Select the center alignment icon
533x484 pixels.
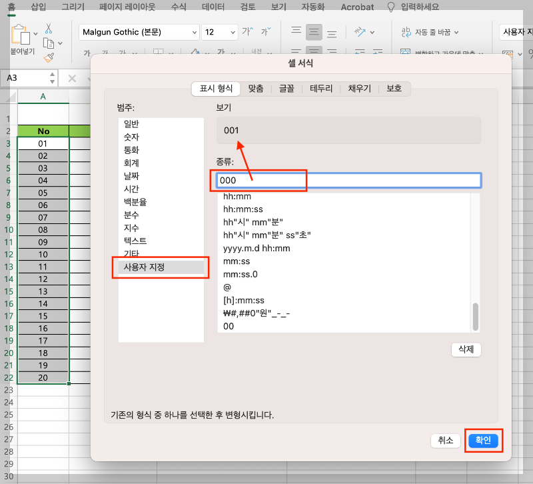tap(314, 51)
